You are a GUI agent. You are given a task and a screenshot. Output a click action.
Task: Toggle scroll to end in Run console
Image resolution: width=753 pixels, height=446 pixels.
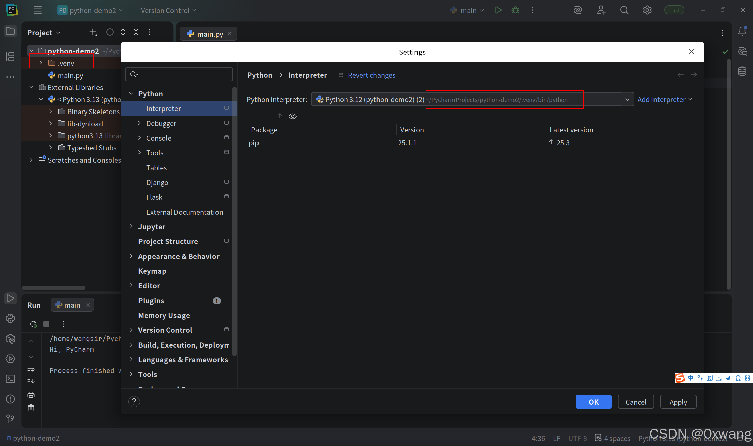click(31, 382)
